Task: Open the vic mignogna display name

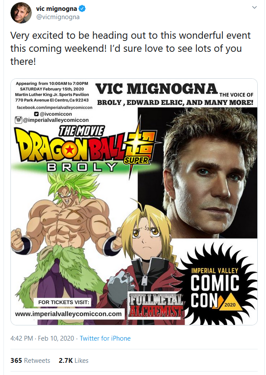Action: tap(57, 9)
